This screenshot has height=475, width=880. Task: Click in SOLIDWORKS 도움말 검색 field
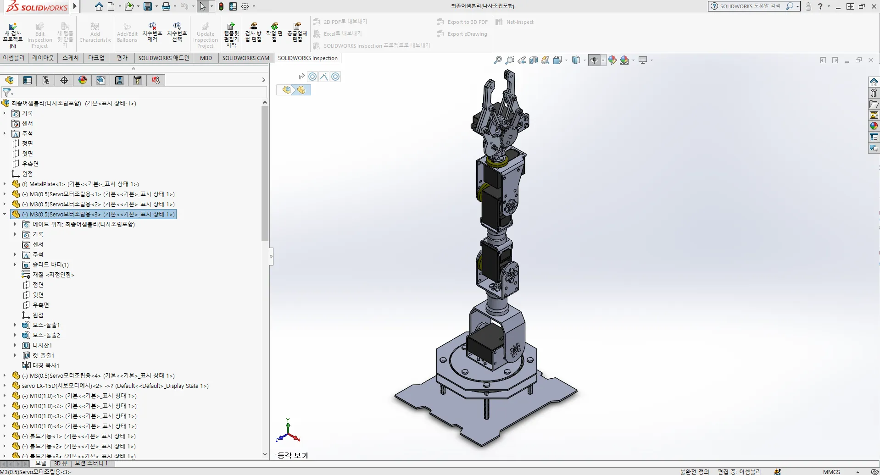coord(750,6)
